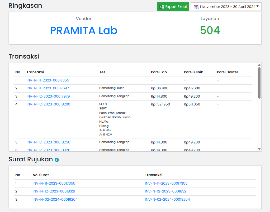Open transaction INV-N-11-2023-00017647
The image size is (270, 212).
pos(48,88)
